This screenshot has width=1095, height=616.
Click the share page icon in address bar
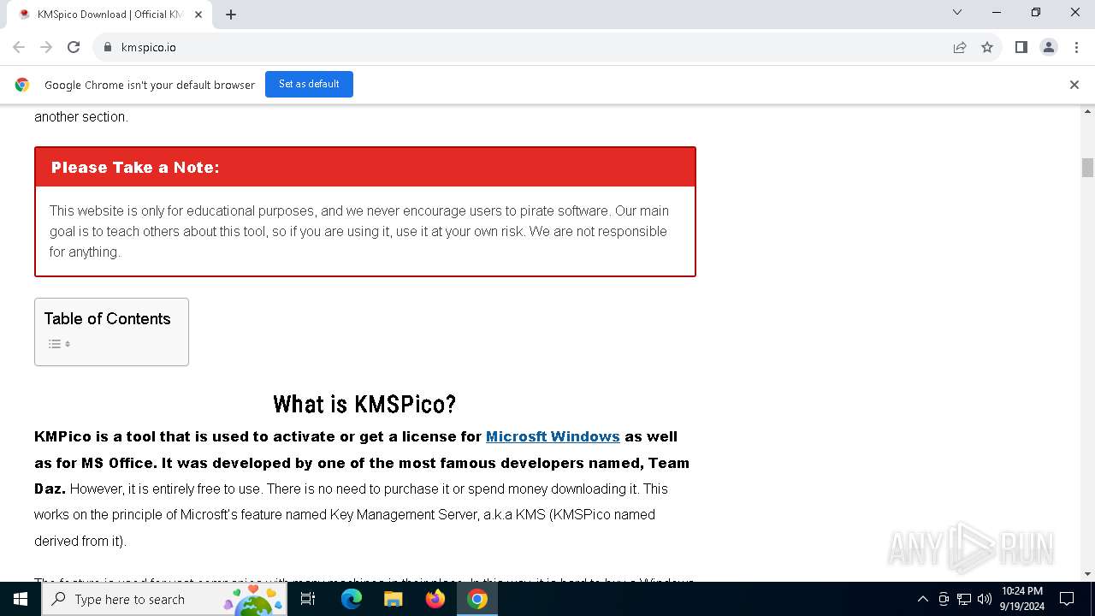(x=960, y=47)
